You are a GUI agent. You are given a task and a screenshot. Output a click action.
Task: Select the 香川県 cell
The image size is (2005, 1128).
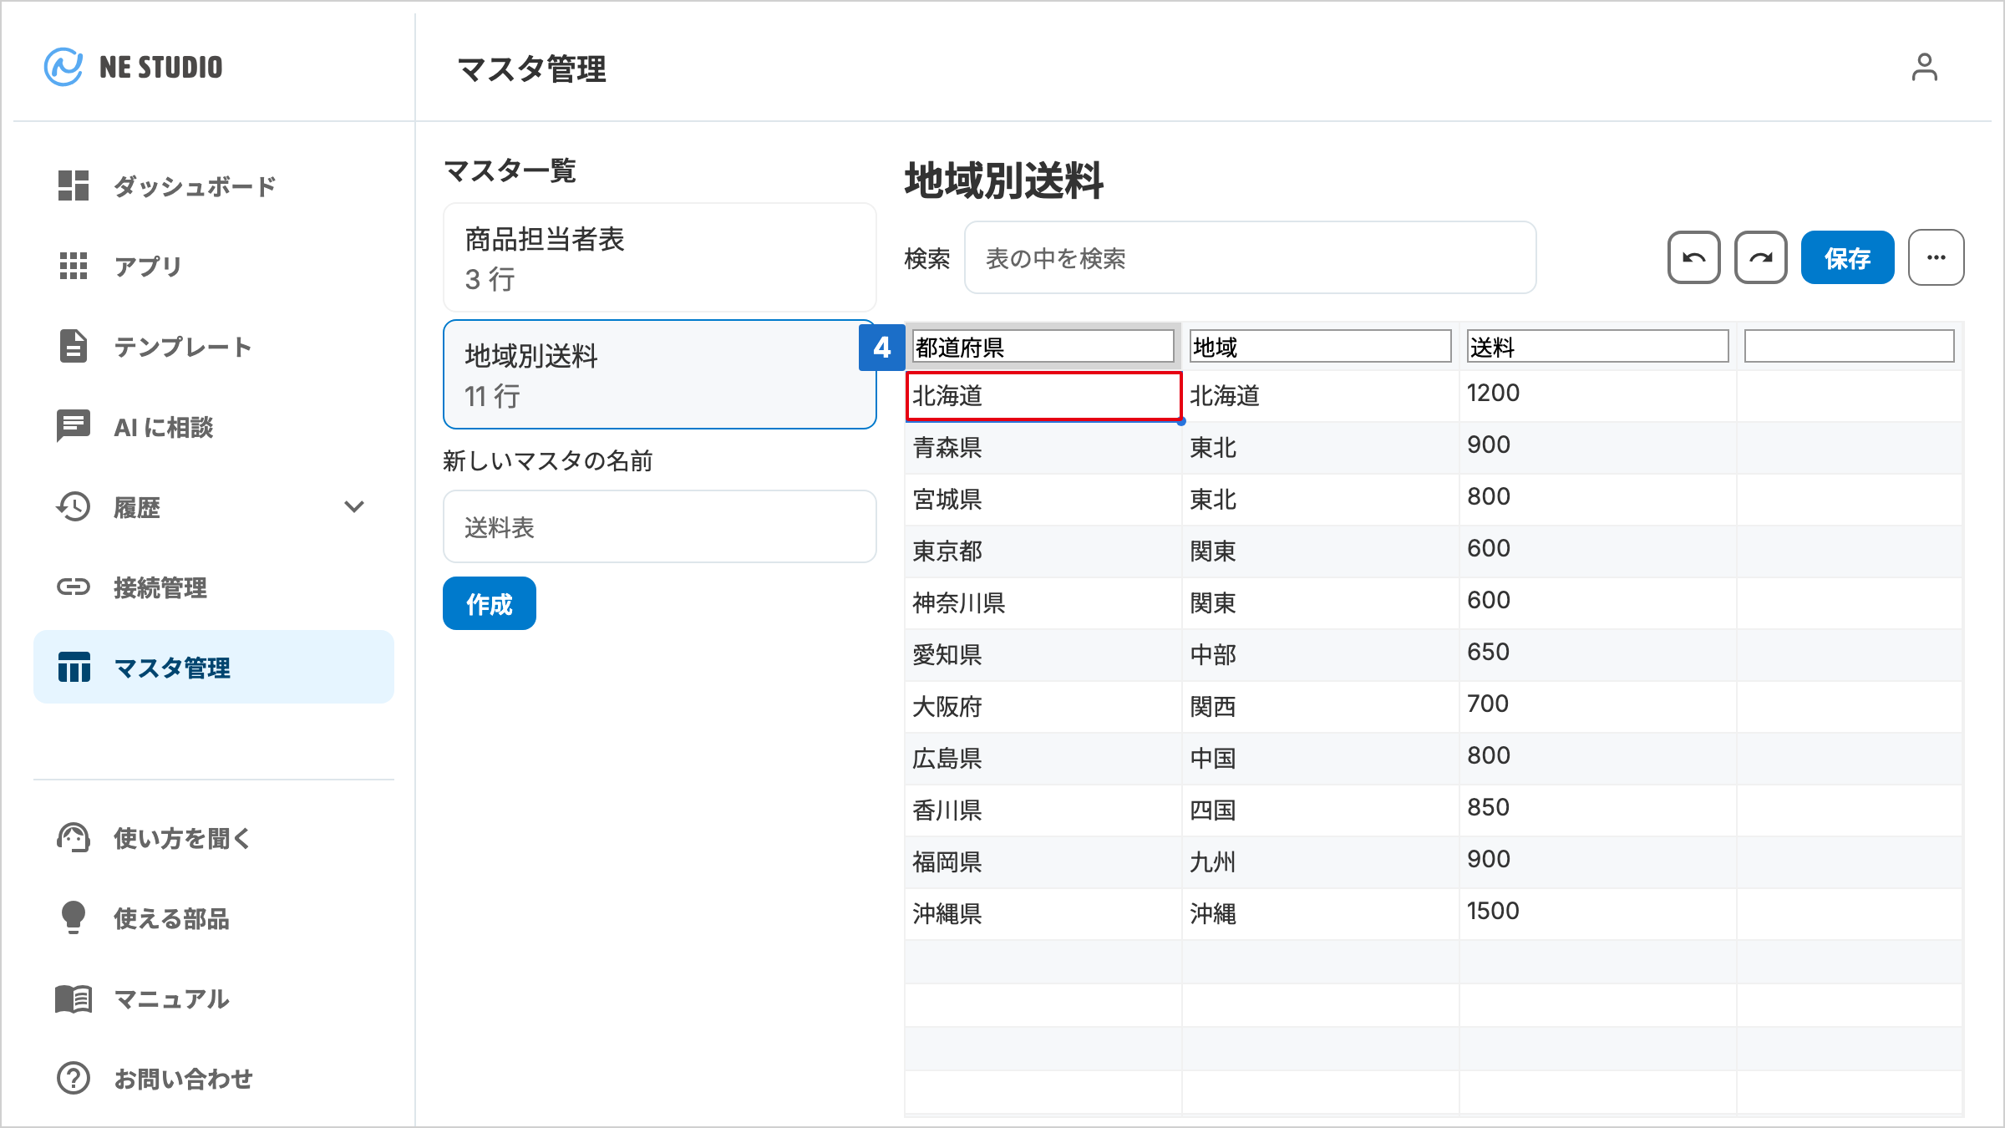point(1043,810)
